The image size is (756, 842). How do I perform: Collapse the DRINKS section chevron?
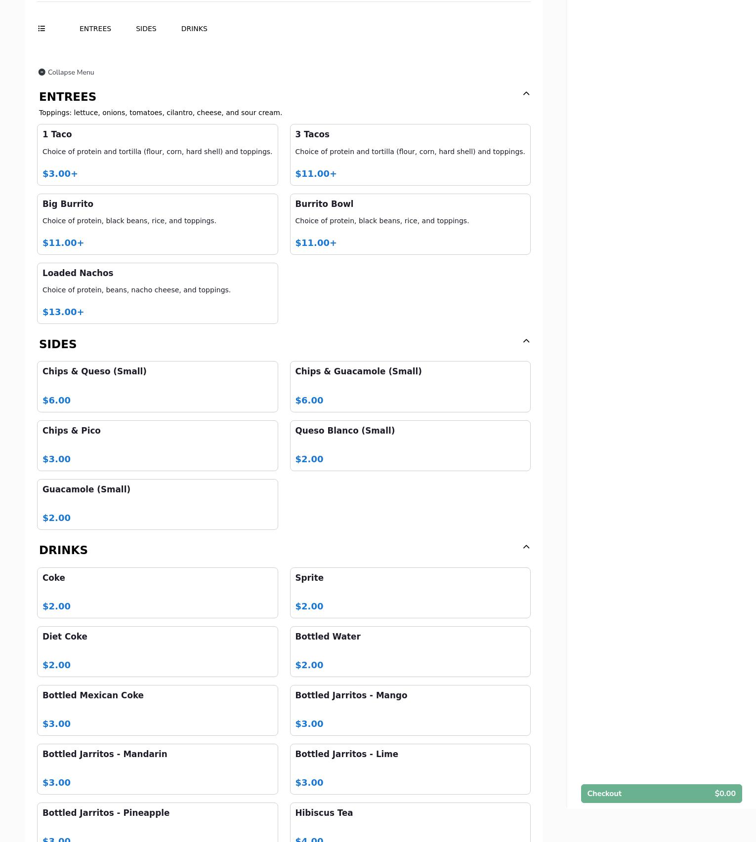click(526, 547)
